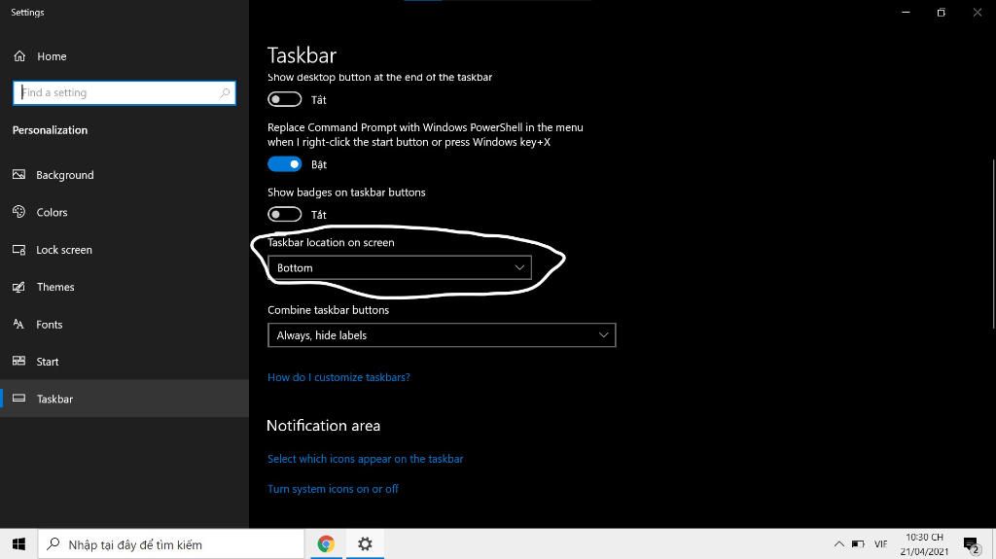Click the Home icon in sidebar
This screenshot has height=559, width=996.
[19, 56]
